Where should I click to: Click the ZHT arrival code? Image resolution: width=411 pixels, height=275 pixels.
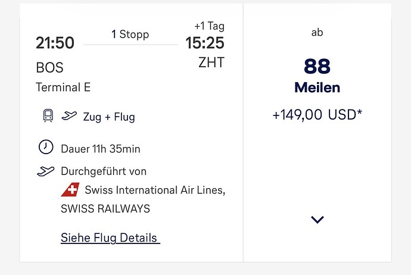coord(211,62)
